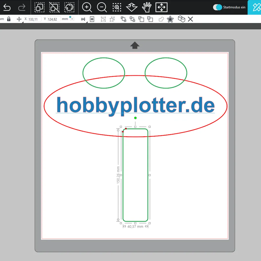This screenshot has height=261, width=261.
Task: Click the star compound path icon
Action: (170, 19)
